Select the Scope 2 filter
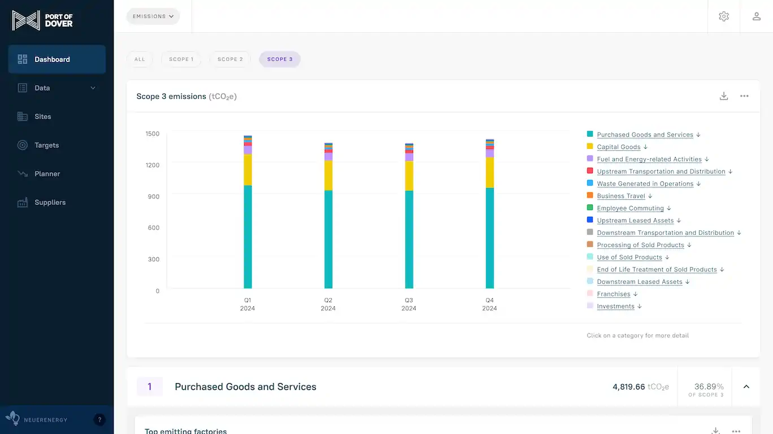 tap(230, 59)
